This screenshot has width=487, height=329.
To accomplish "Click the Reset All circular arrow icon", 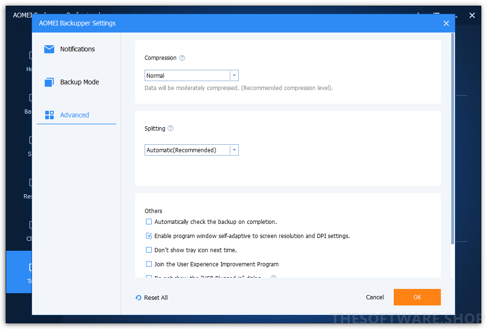I will point(138,297).
